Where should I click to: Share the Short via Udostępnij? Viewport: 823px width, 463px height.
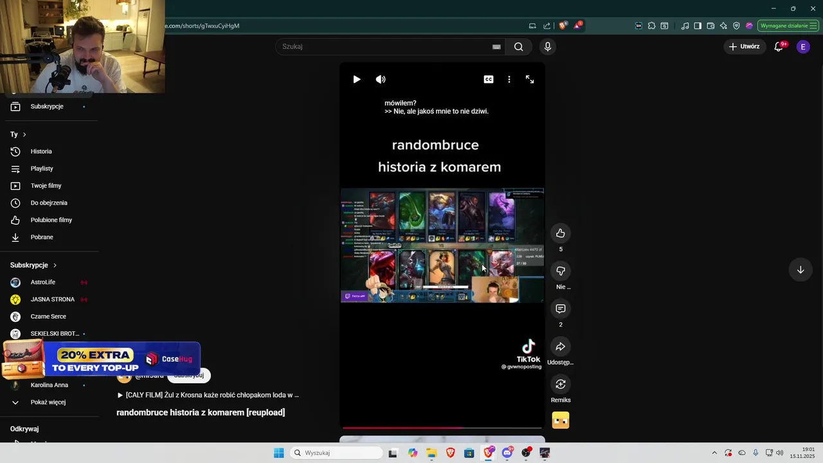click(561, 347)
